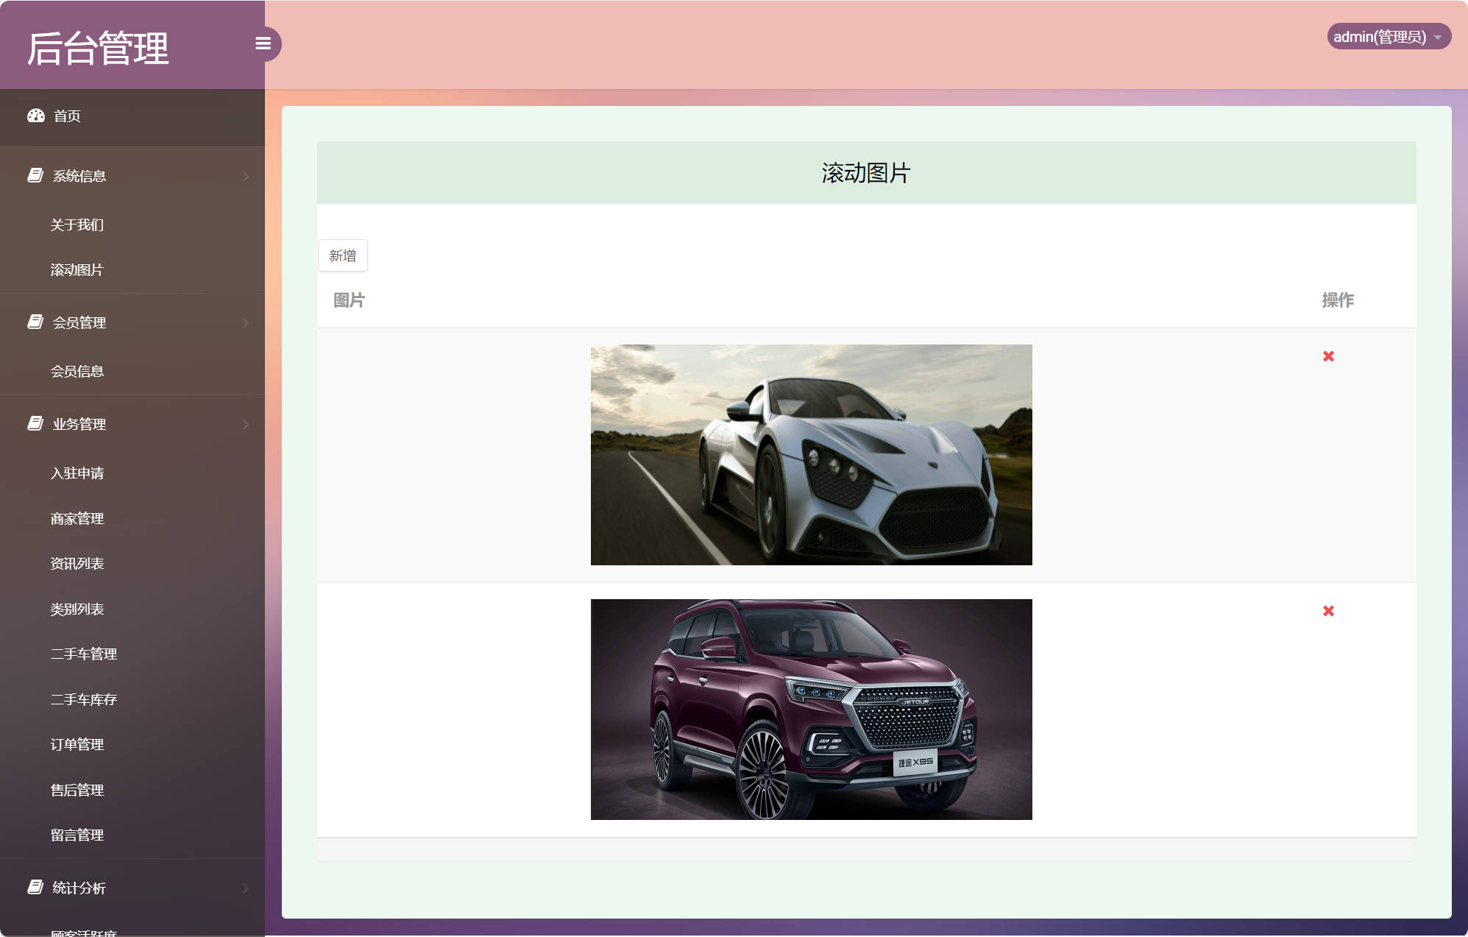Open 订单管理 from the sidebar
The image size is (1468, 937).
[77, 745]
